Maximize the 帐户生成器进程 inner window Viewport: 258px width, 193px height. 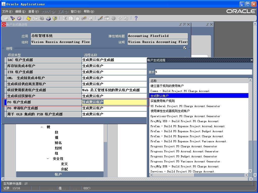pyautogui.click(x=184, y=24)
